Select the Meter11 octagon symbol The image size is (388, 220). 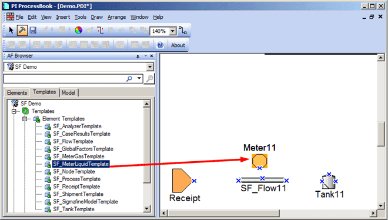(260, 161)
